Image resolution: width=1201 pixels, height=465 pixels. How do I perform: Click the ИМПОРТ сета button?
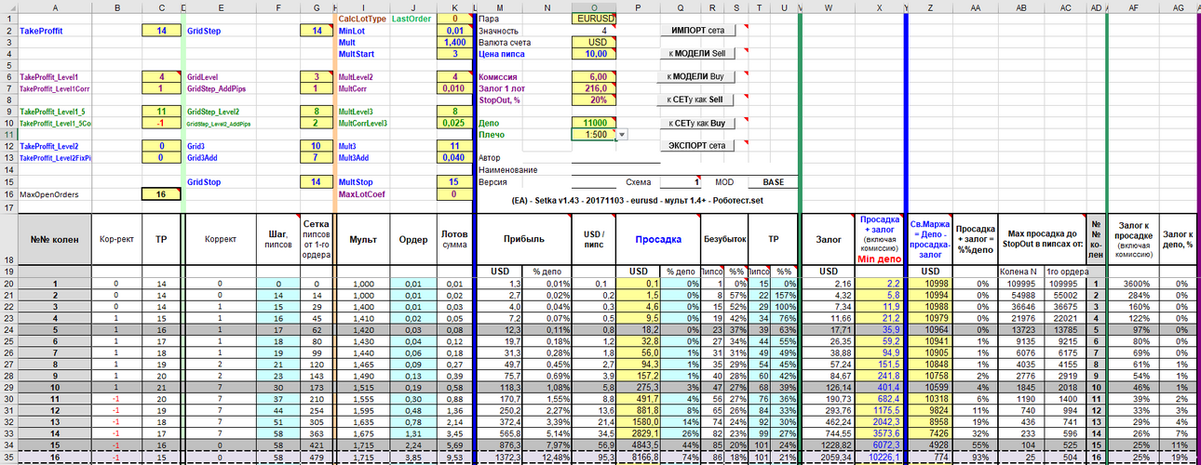point(698,31)
